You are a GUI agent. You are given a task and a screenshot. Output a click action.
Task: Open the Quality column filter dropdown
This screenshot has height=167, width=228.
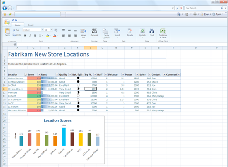point(70,75)
